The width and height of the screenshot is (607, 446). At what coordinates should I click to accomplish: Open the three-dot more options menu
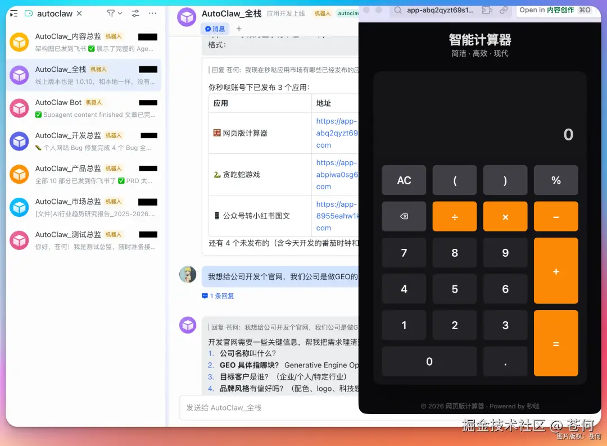[152, 13]
